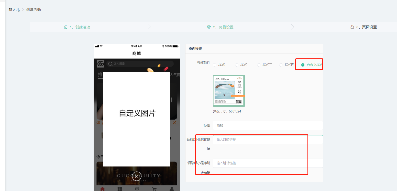Viewport: 397px width, 191px height.
Task: Tap the shopping cart icon in preview
Action: pyautogui.click(x=154, y=189)
